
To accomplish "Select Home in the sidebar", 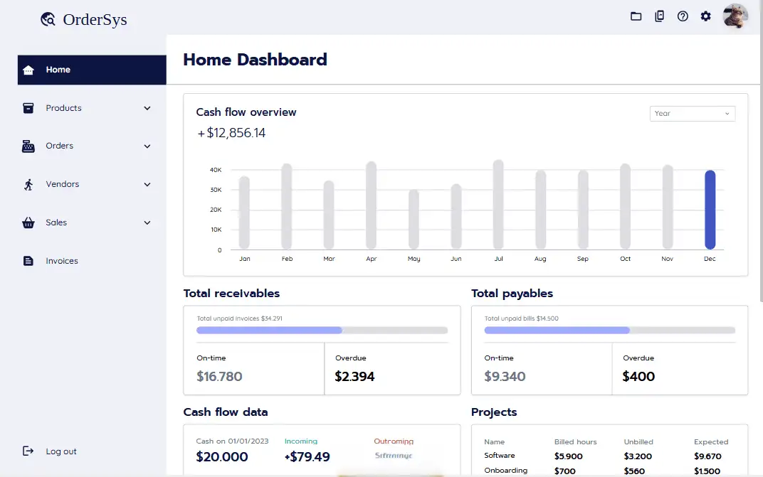I will pyautogui.click(x=92, y=70).
